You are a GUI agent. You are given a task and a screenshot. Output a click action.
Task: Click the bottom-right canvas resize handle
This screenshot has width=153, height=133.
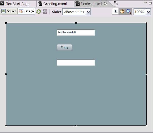coord(146,125)
